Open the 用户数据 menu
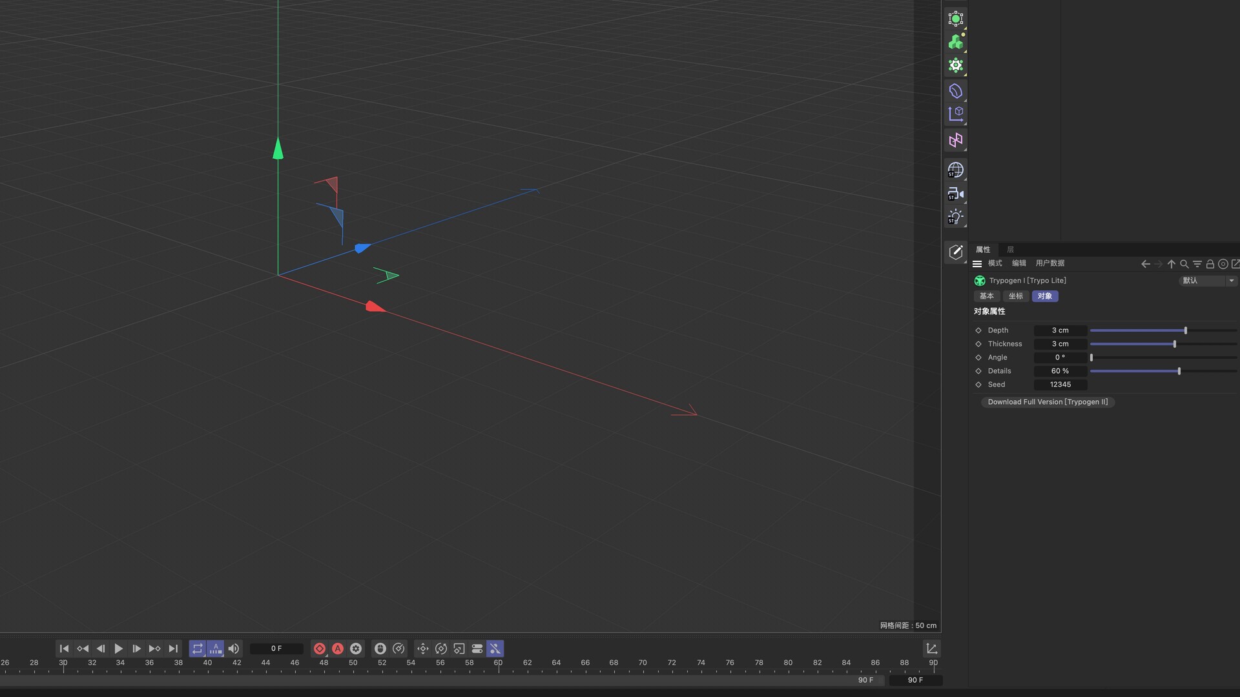This screenshot has height=697, width=1240. [x=1050, y=263]
